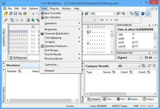Close the Expression Calc panel
Image resolution: width=160 pixels, height=109 pixels.
[x=155, y=53]
